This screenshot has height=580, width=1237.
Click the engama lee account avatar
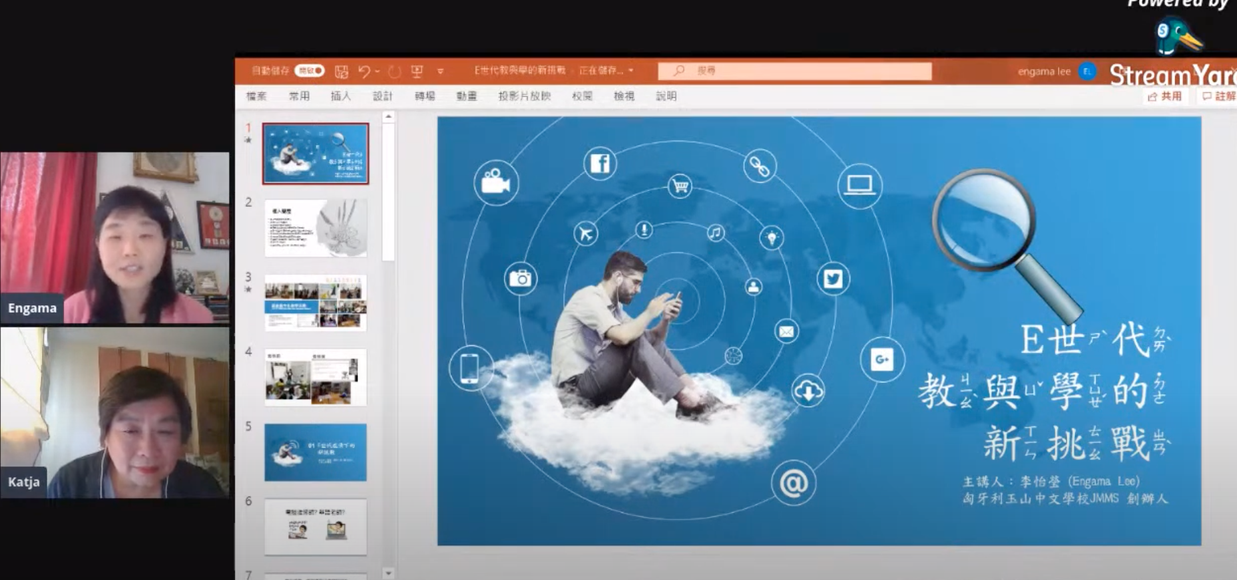tap(1088, 71)
